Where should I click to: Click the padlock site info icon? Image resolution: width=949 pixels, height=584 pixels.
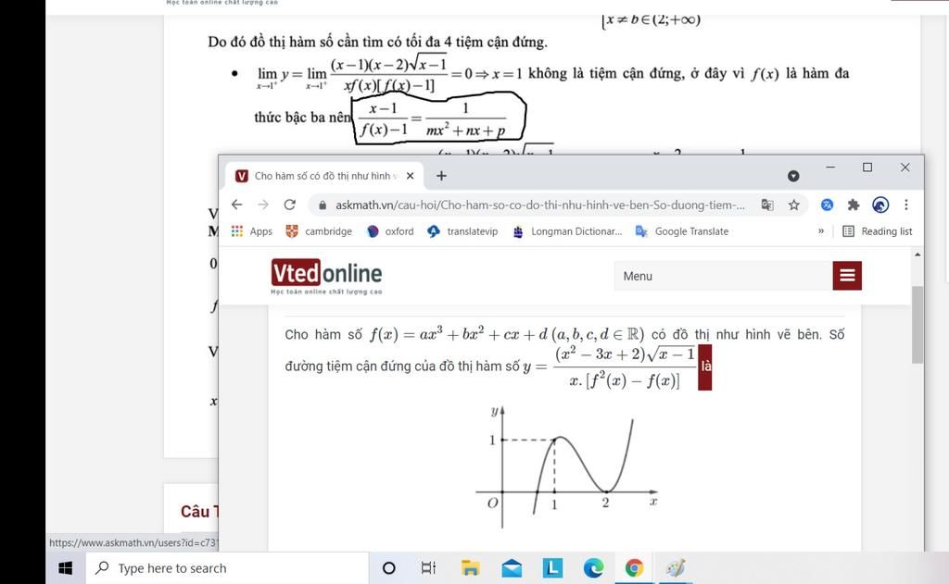click(323, 205)
